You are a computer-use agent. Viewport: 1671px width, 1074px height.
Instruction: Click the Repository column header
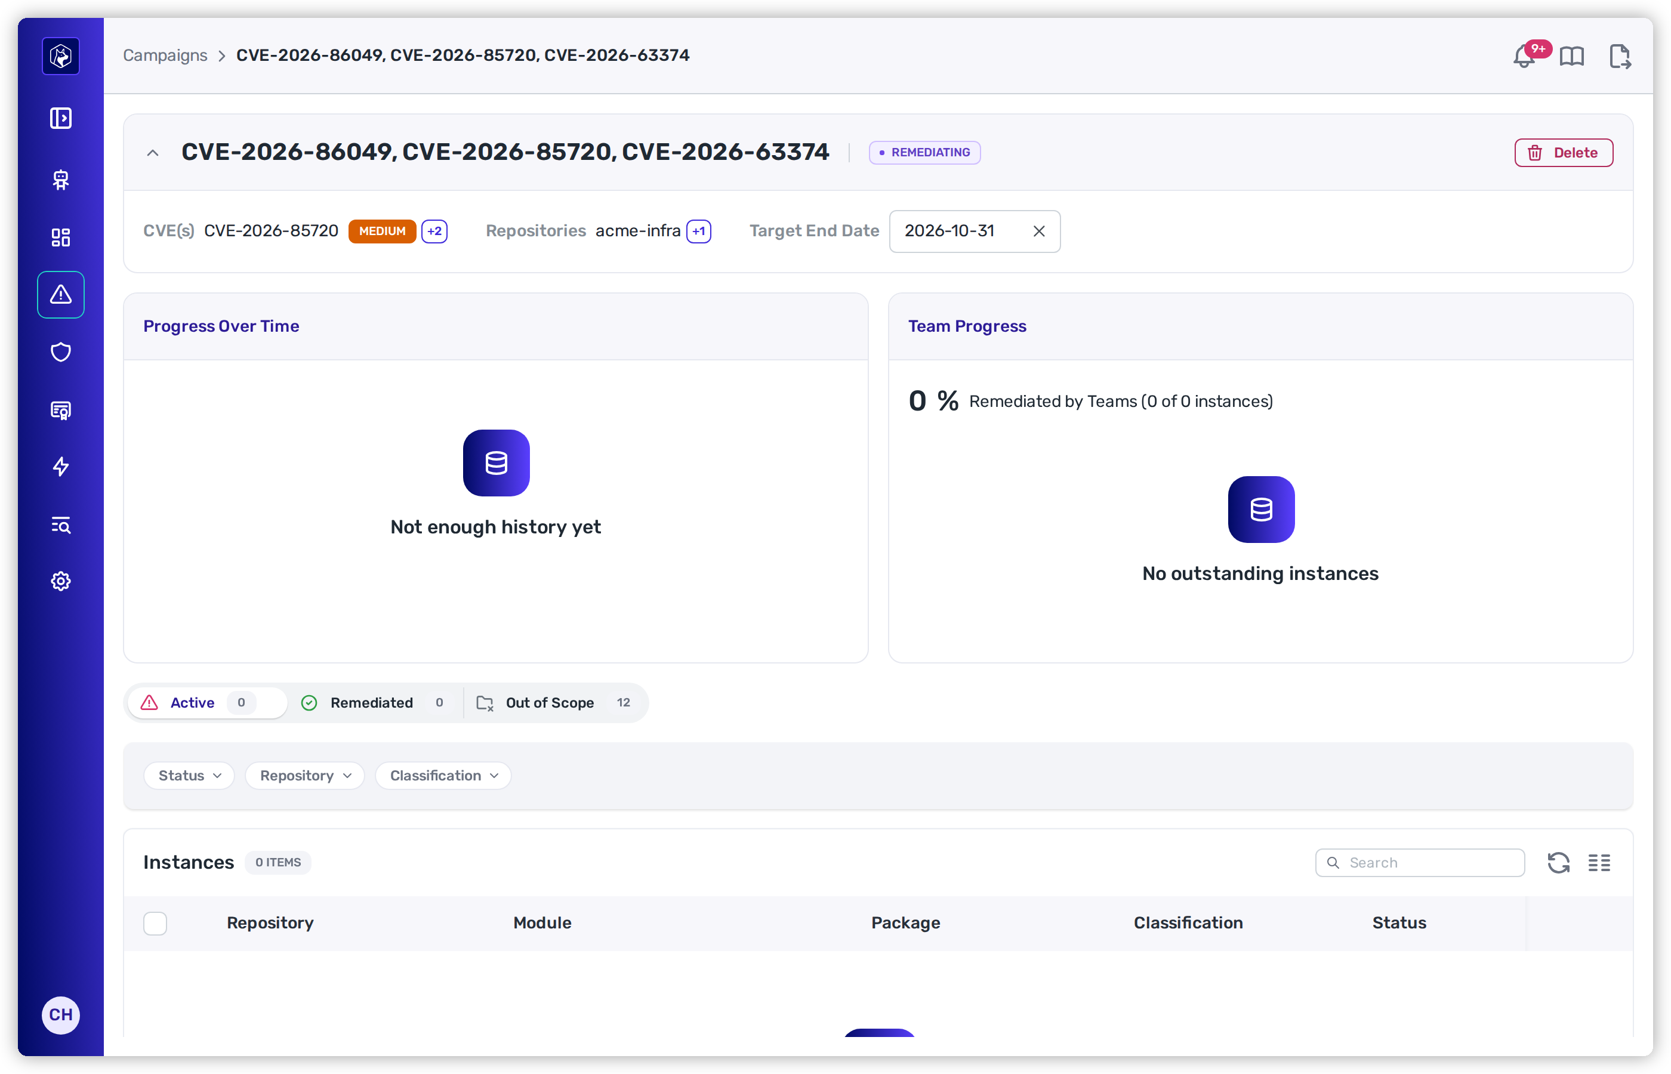270,922
